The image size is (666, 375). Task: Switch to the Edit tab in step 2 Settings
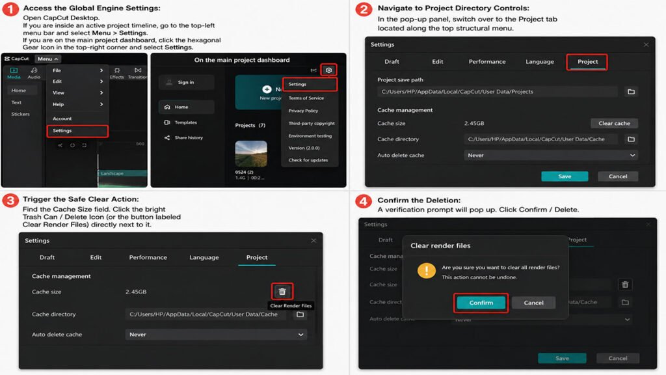tap(438, 62)
